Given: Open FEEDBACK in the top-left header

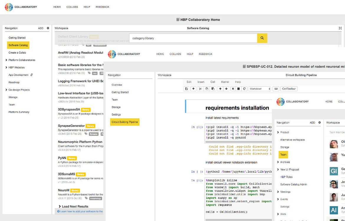Looking at the screenshot, I should click(103, 7).
